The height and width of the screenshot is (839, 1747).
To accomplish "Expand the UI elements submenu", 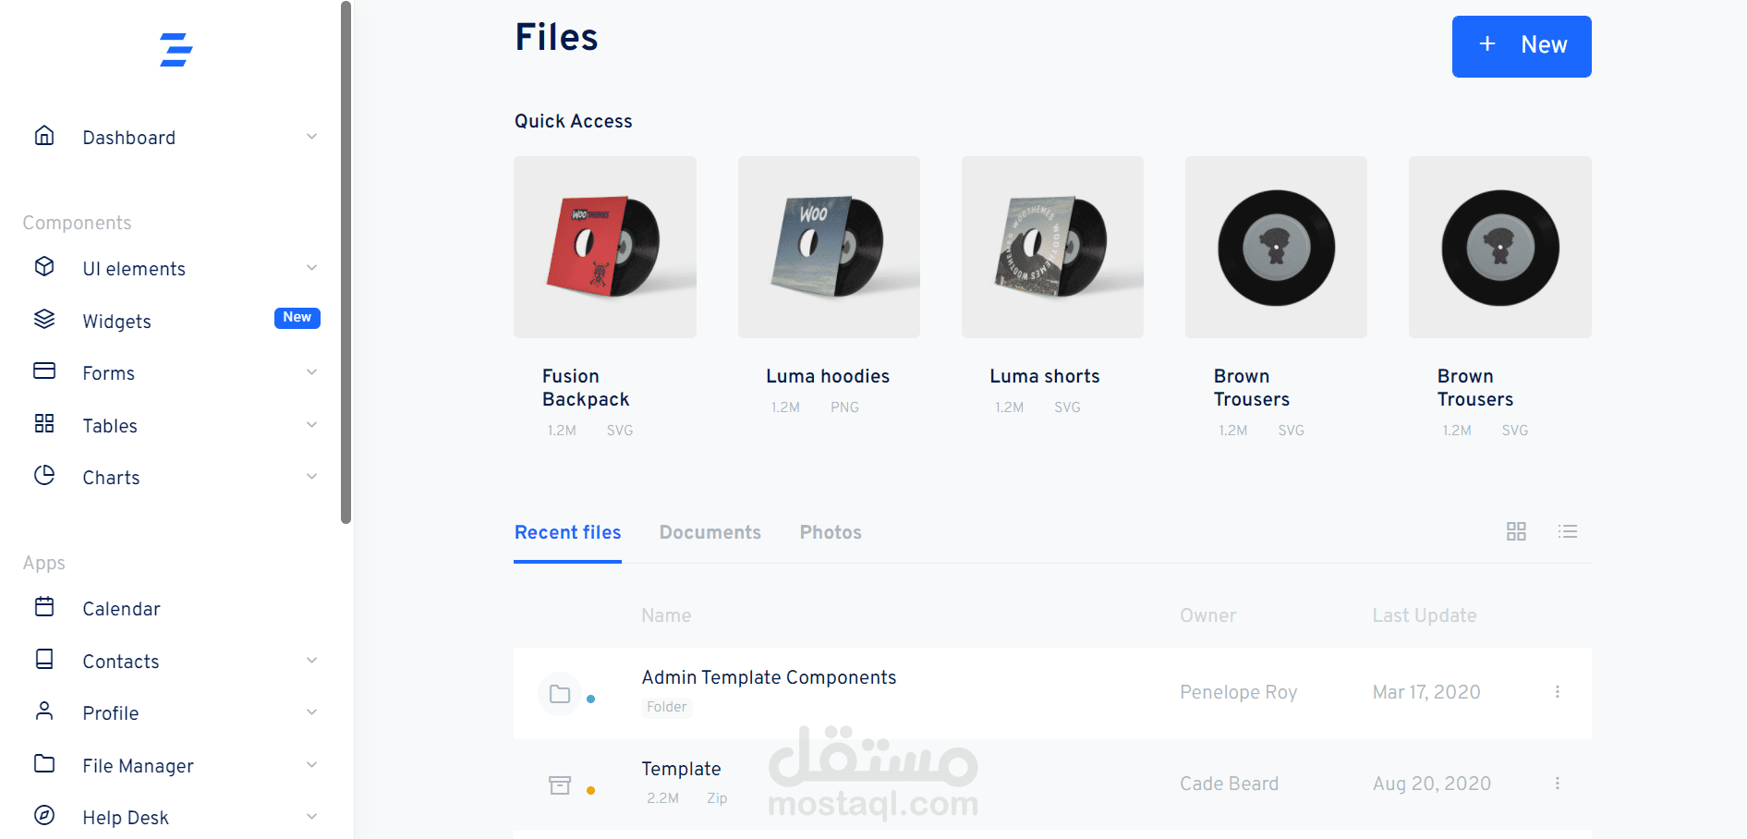I will (312, 268).
